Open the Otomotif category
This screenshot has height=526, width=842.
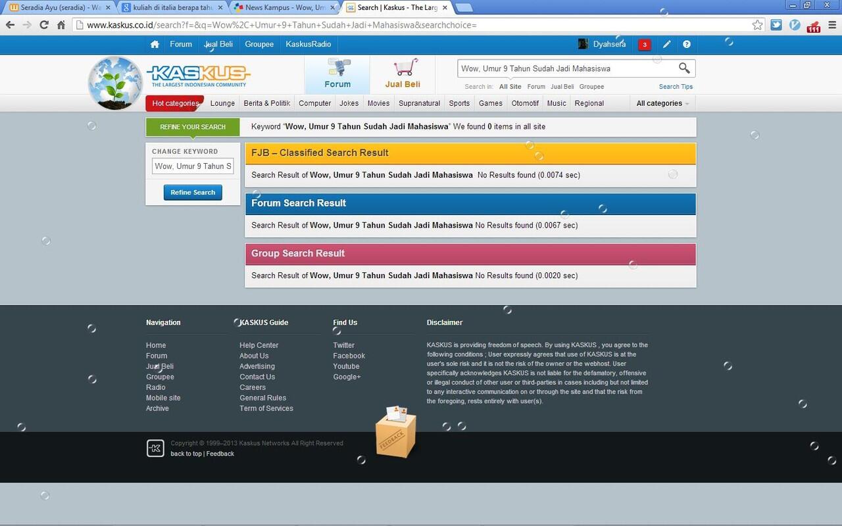point(525,103)
